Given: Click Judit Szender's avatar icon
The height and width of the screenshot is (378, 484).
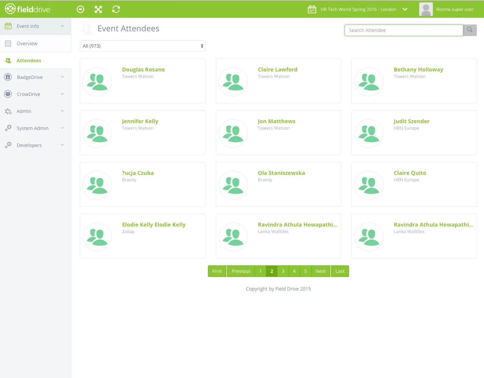Looking at the screenshot, I should click(x=369, y=133).
